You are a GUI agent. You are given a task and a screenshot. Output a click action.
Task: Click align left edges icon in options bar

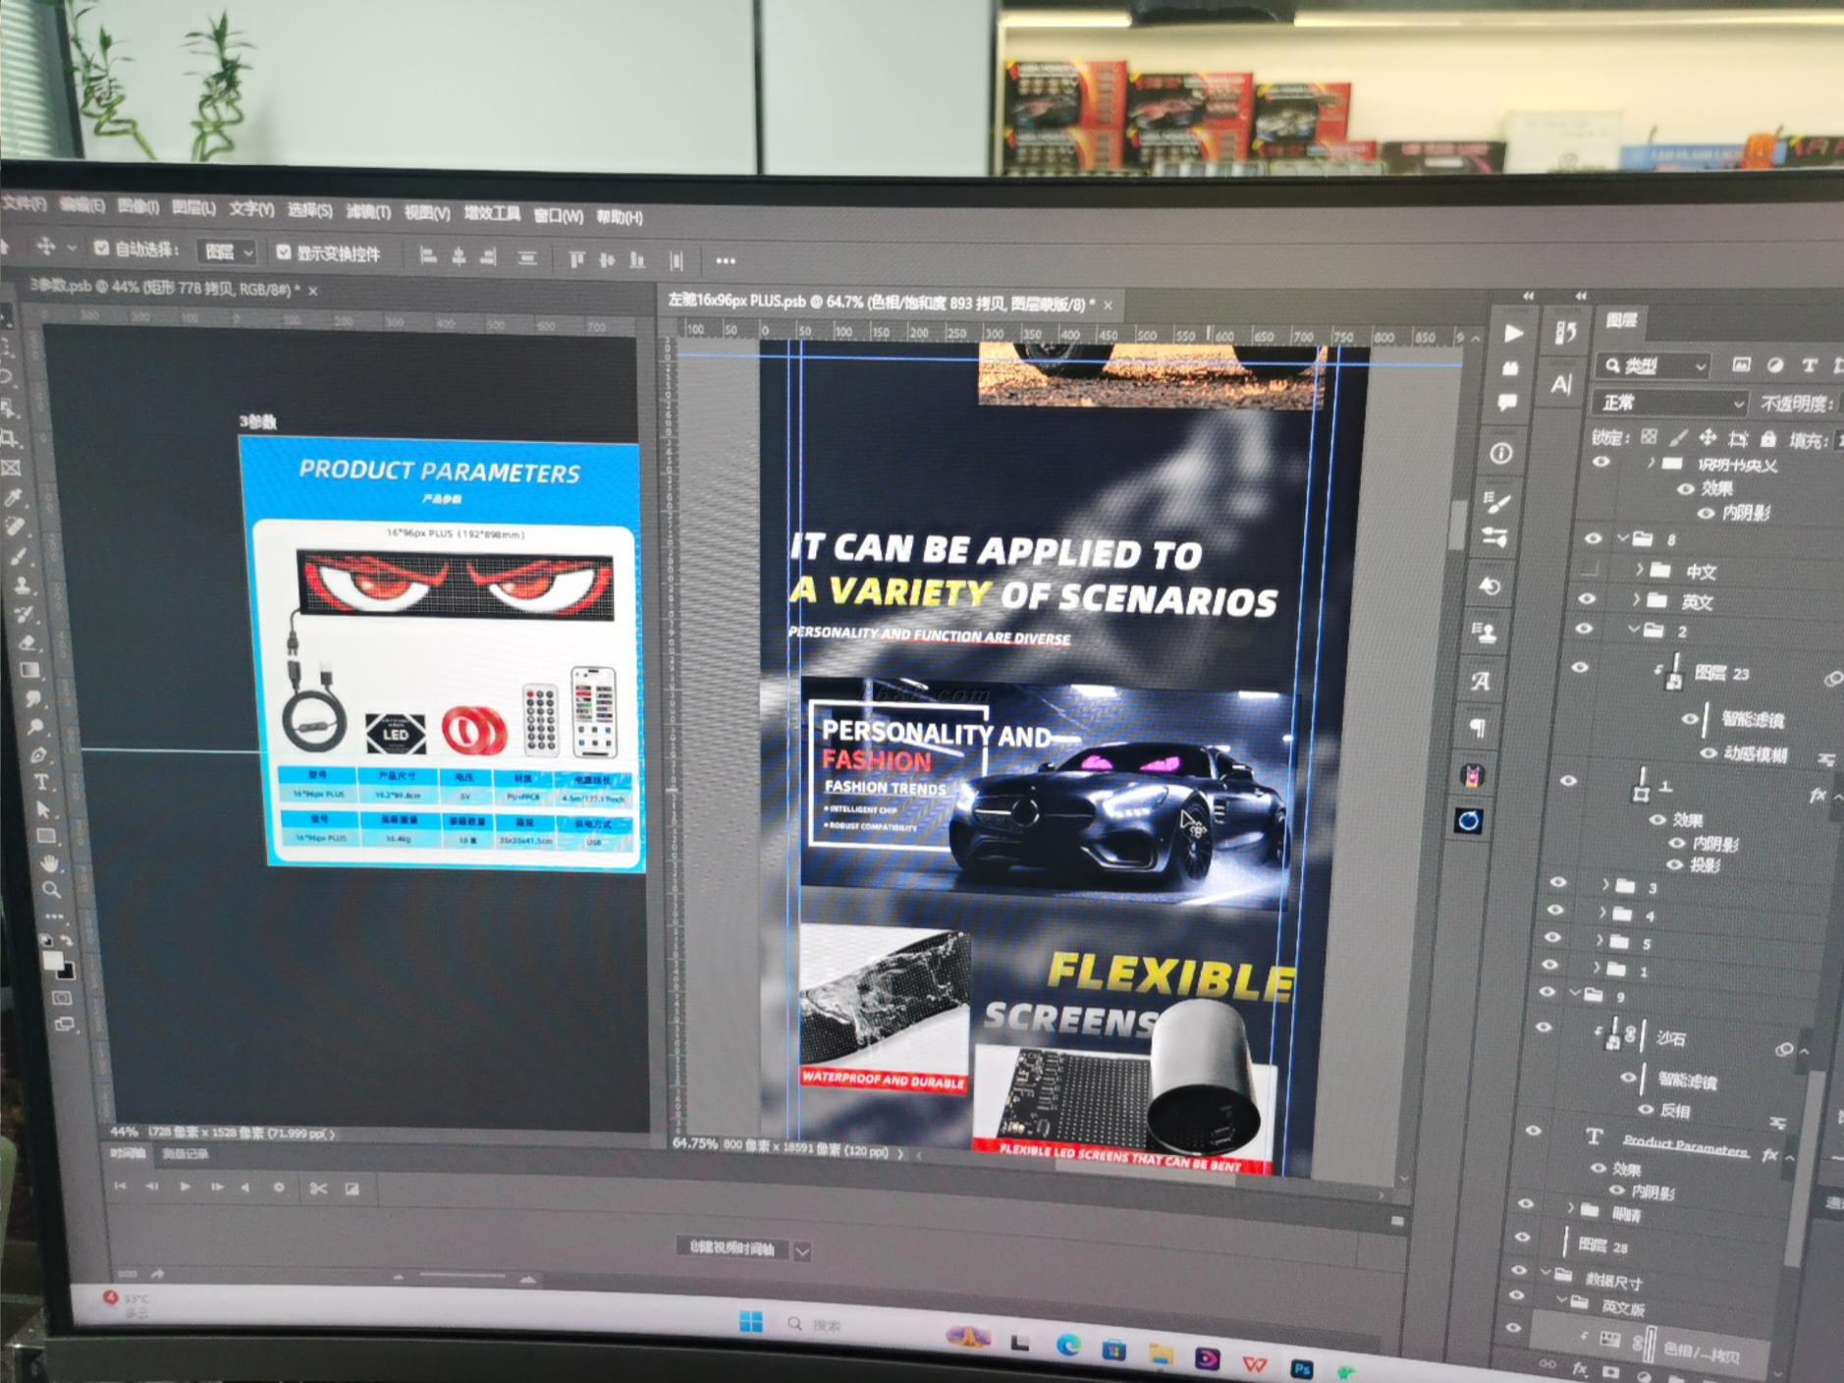click(428, 256)
